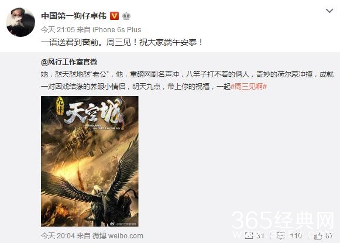Click the orange V verified badge

coord(114,16)
